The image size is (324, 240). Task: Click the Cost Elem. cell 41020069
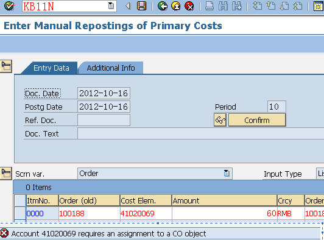click(146, 213)
